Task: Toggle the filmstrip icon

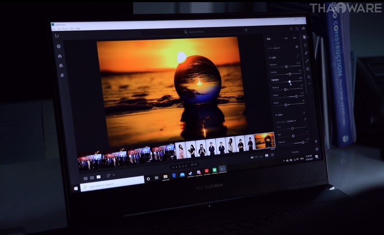Action: [267, 156]
